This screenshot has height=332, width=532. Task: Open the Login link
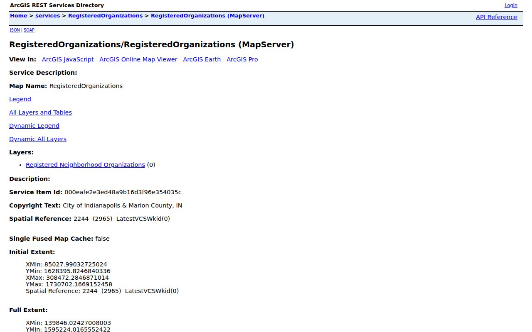[511, 5]
